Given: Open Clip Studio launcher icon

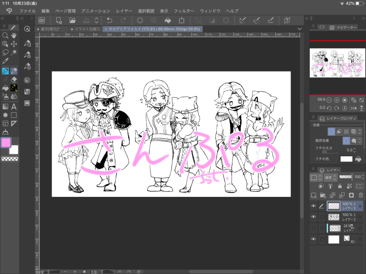Looking at the screenshot, I should (x=42, y=20).
